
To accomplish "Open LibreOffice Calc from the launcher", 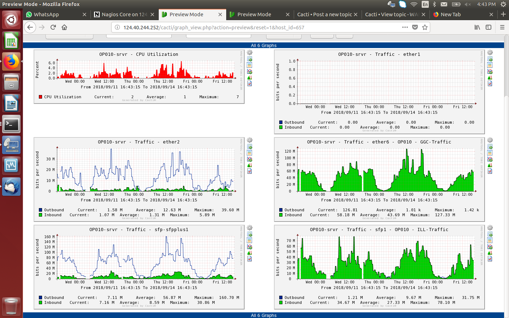I will point(11,41).
